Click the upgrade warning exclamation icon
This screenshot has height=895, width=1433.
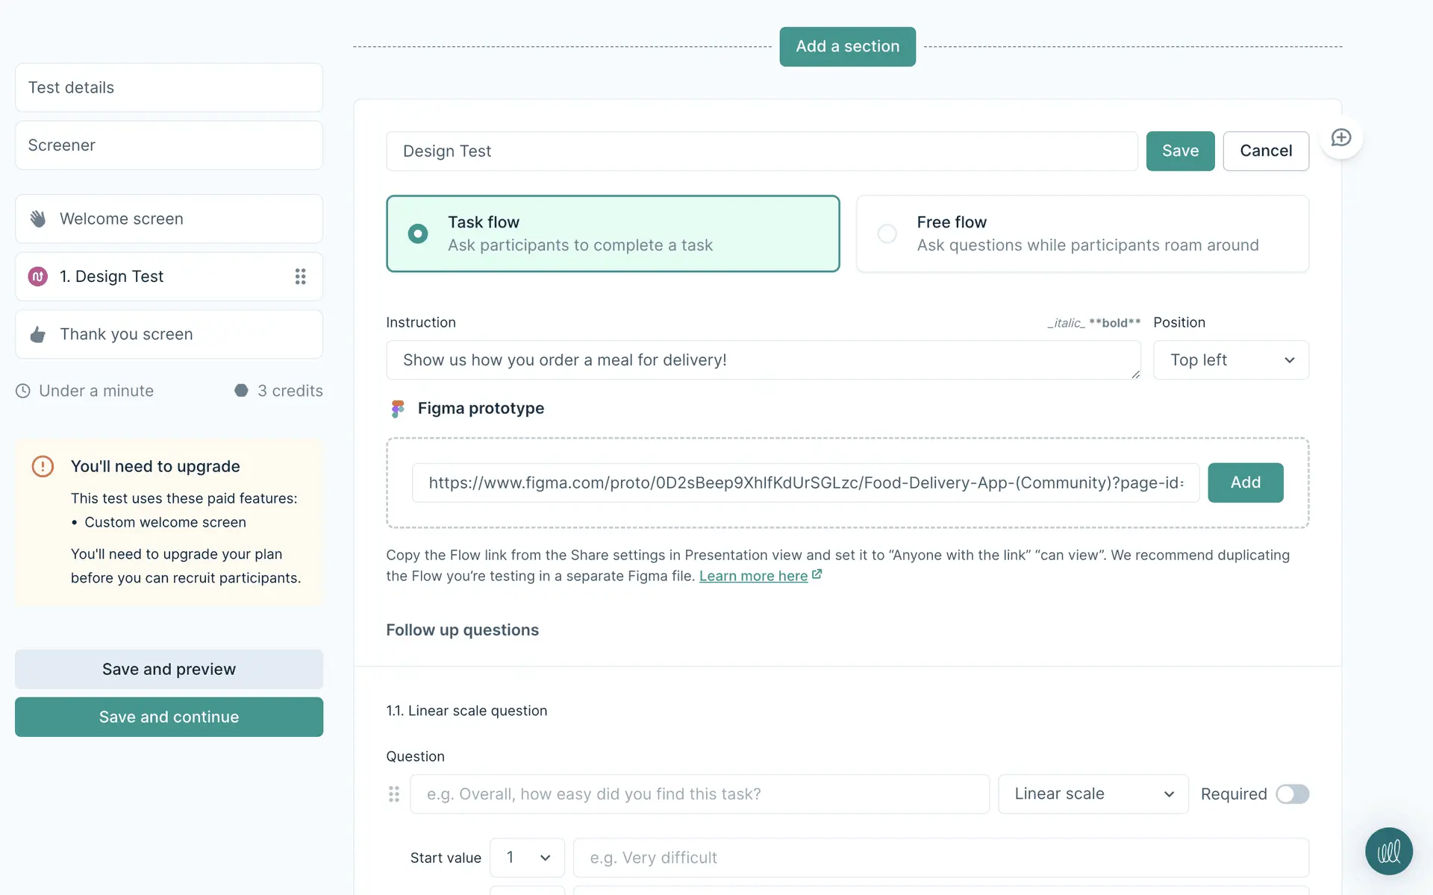(x=43, y=466)
